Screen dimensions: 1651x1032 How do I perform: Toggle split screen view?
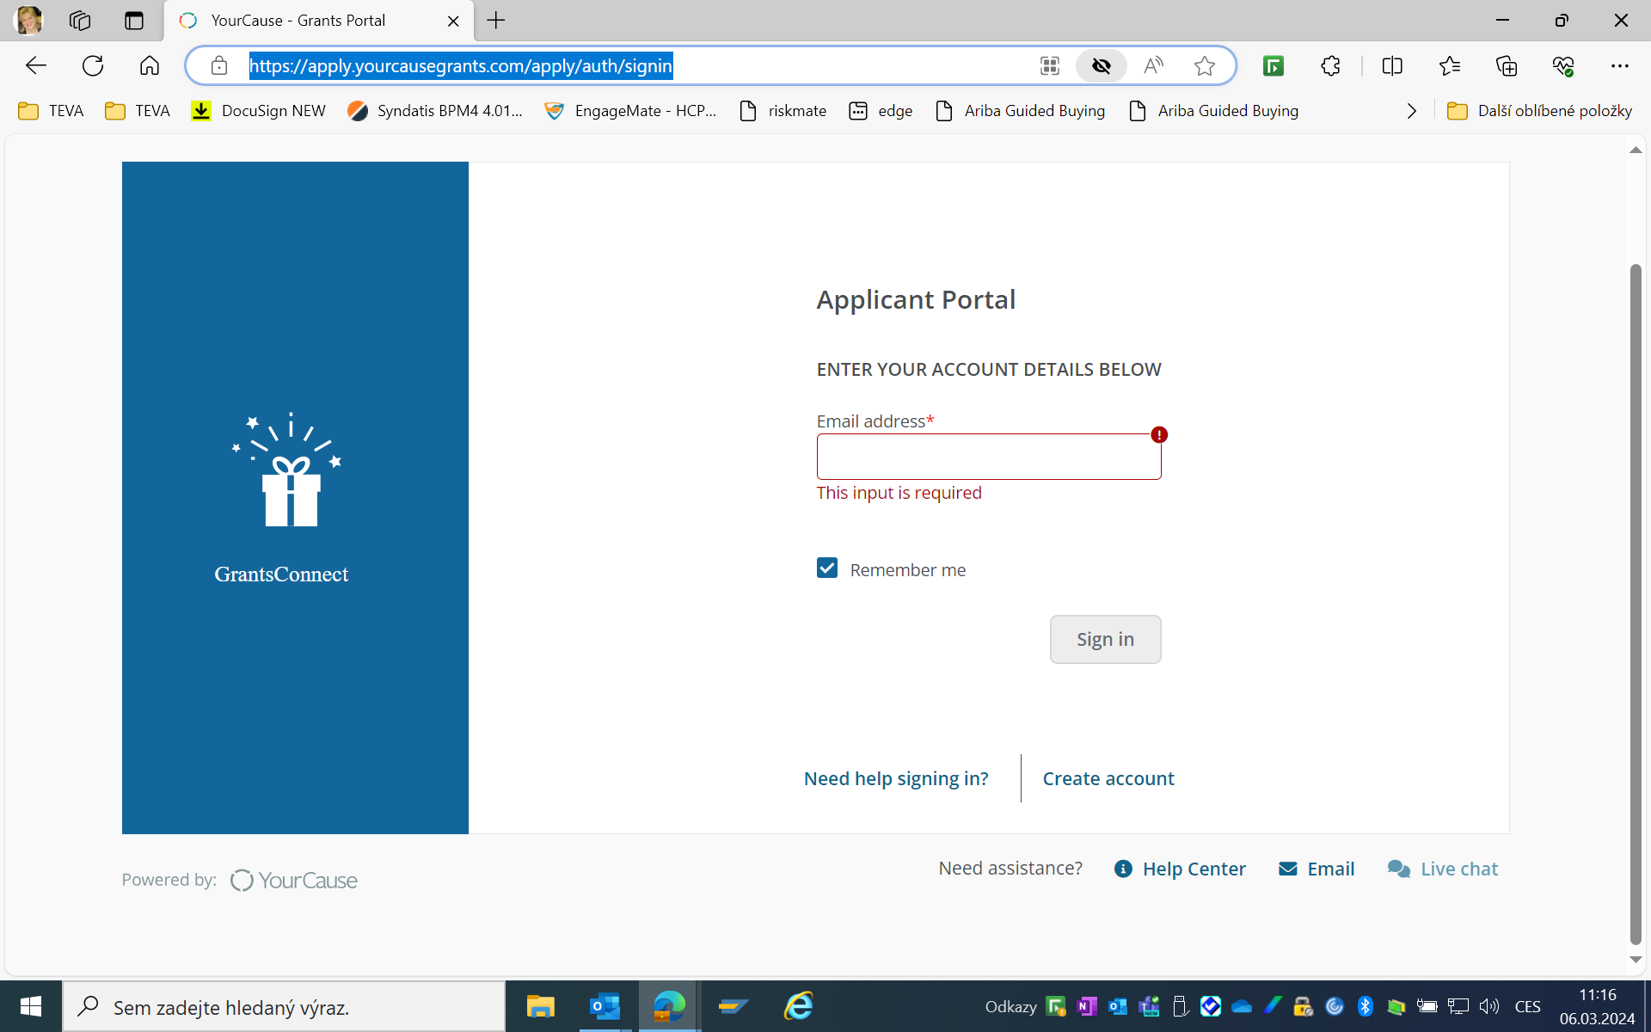tap(1392, 66)
